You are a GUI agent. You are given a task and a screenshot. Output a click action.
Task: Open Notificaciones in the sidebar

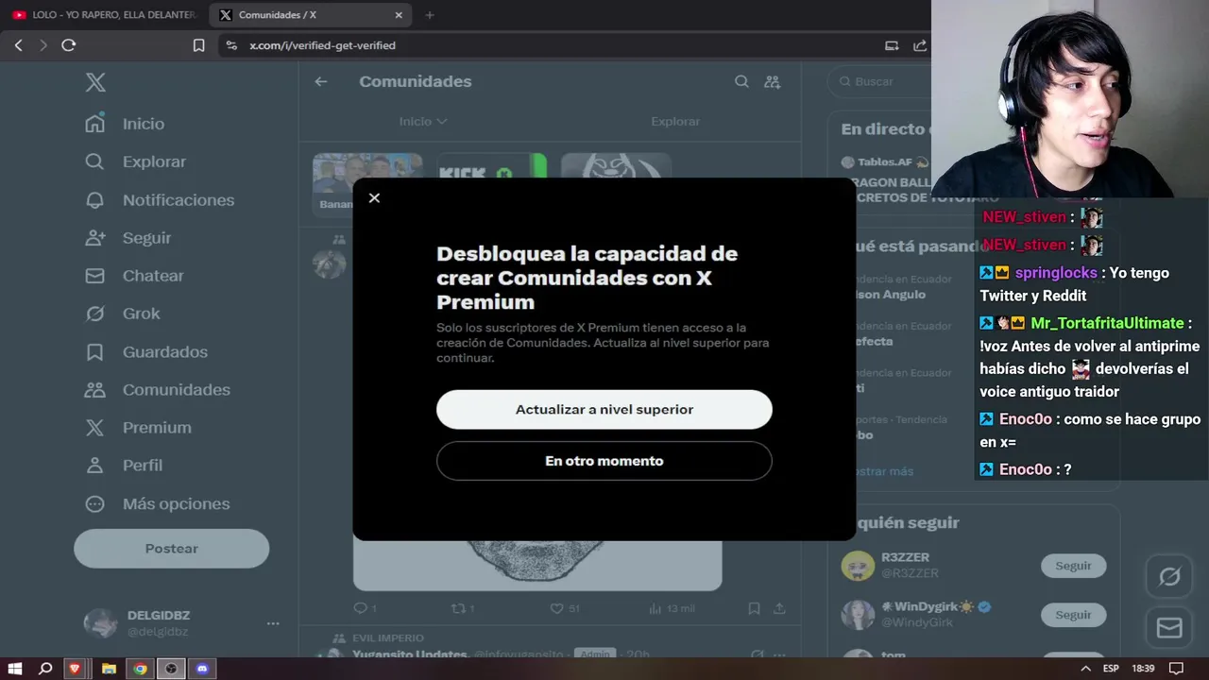point(160,200)
